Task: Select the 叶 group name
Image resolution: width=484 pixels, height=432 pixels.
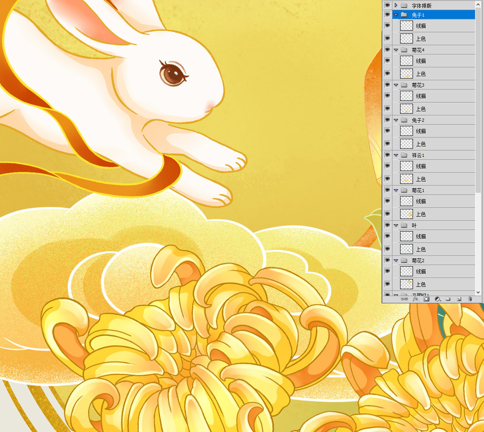Action: click(x=414, y=226)
